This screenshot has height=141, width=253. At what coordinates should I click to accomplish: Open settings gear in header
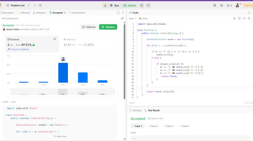coord(222,5)
